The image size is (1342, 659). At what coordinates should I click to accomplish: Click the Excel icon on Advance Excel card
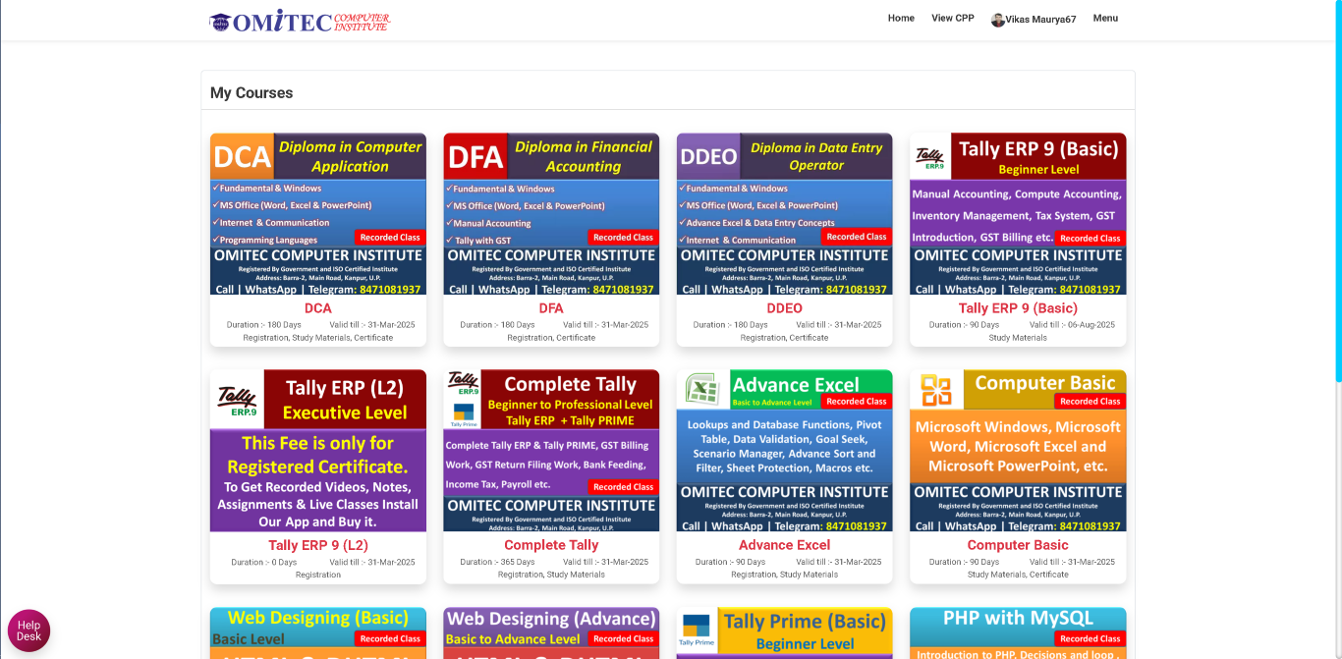(x=702, y=390)
